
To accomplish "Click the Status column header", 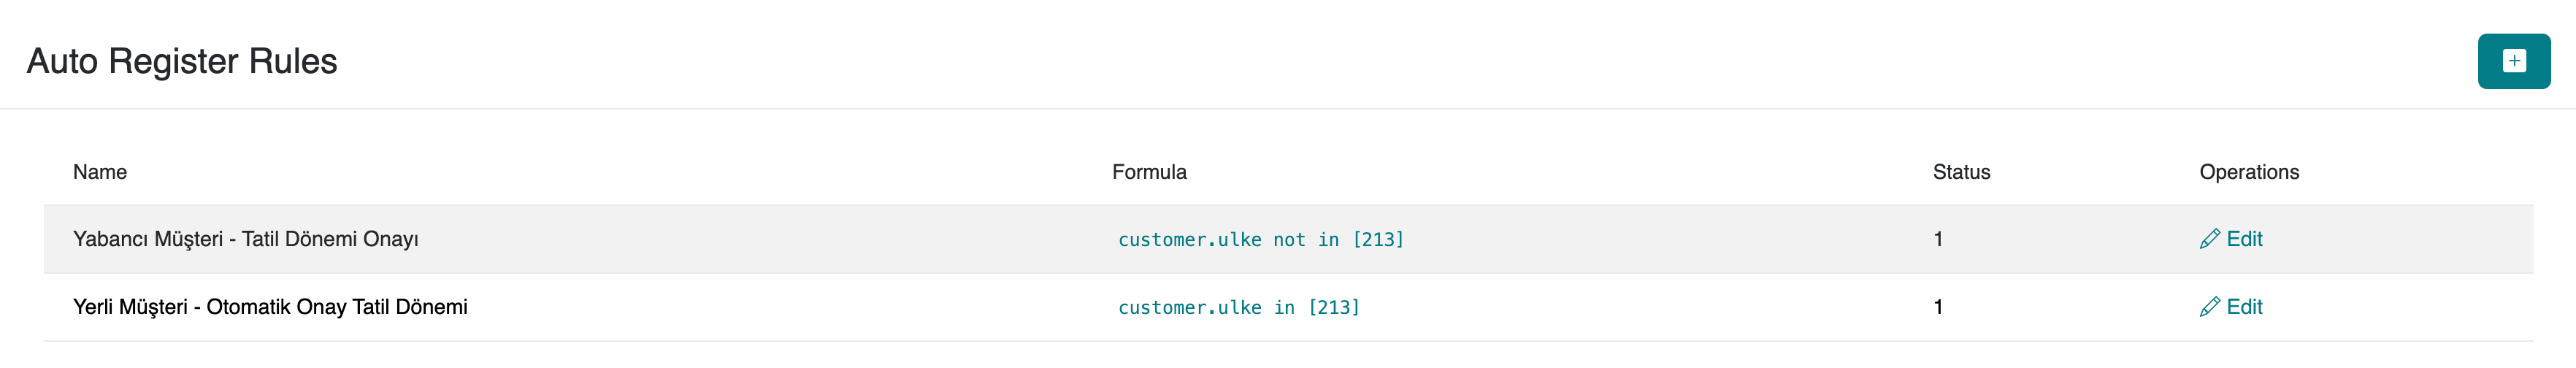I will coord(1961,172).
